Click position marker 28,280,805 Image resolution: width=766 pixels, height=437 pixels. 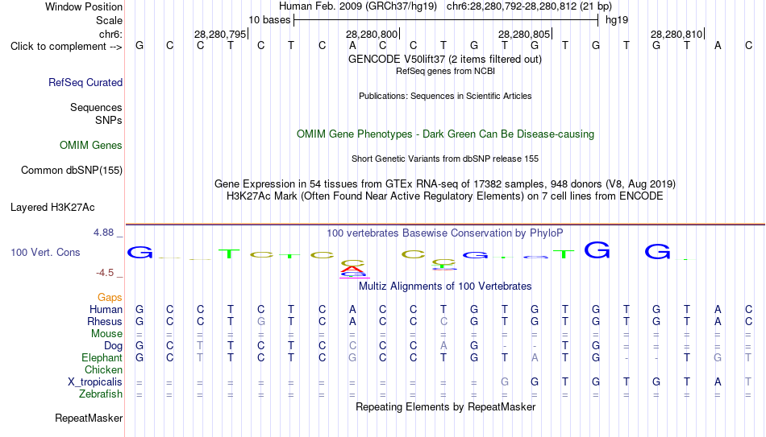click(523, 34)
